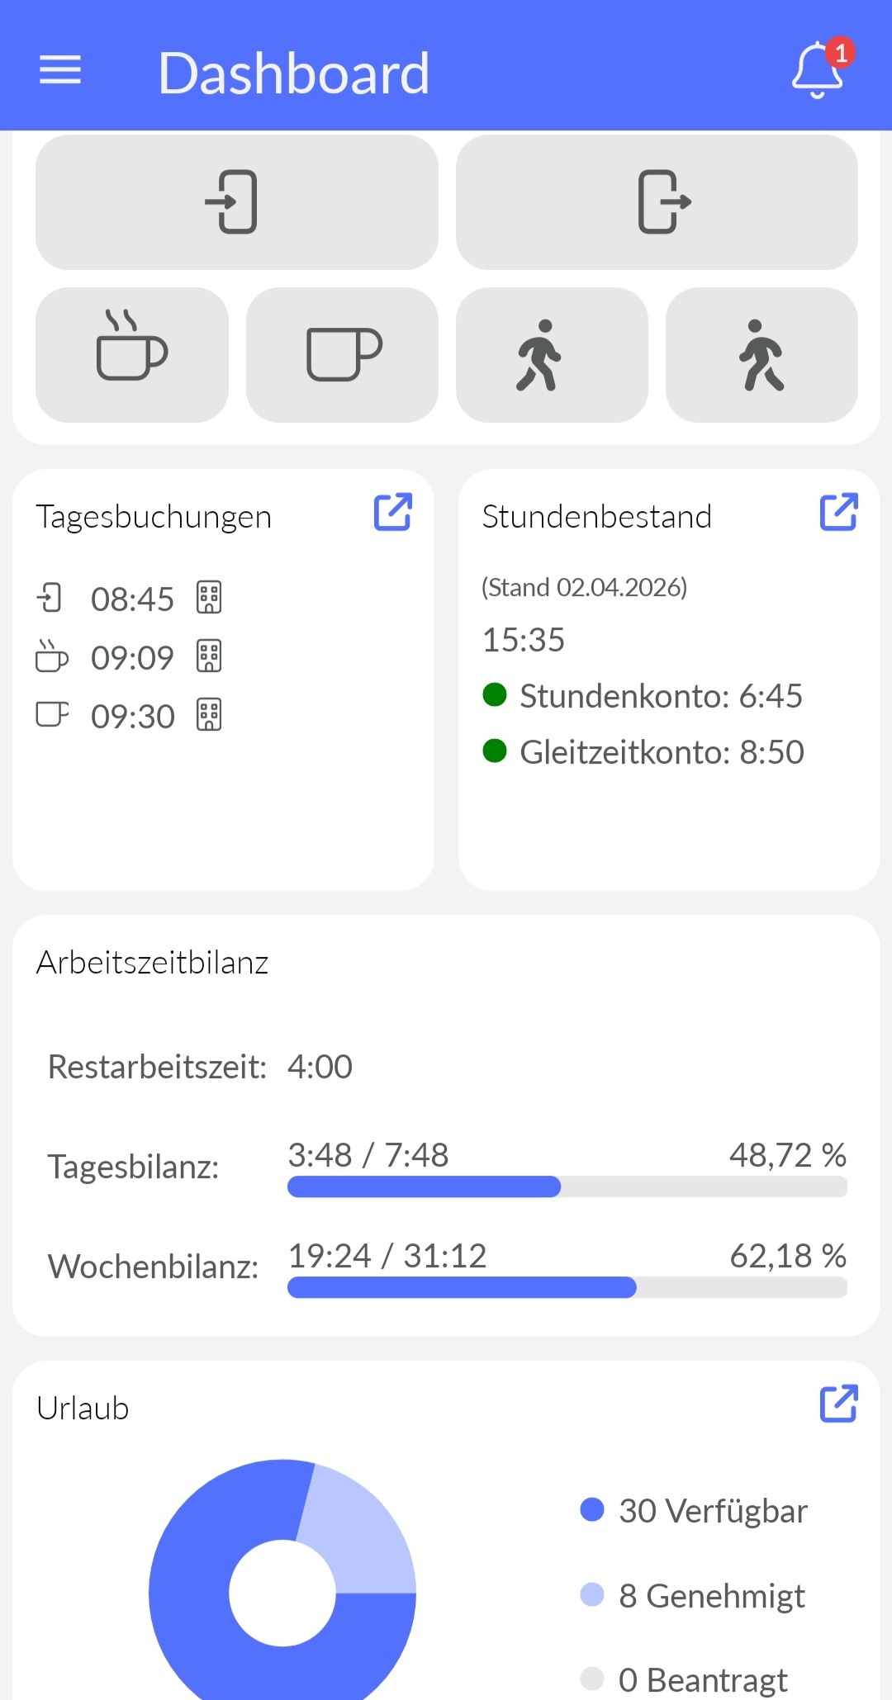
Task: Start break with steaming cup icon
Action: tap(132, 355)
